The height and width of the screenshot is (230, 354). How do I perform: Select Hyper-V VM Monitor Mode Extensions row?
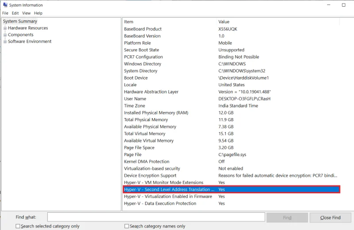(x=231, y=182)
